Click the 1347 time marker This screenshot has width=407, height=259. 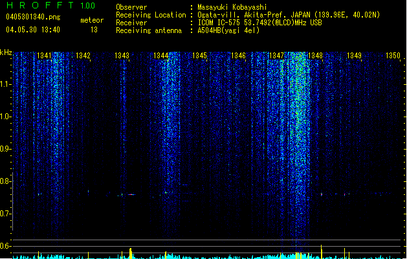(x=277, y=56)
